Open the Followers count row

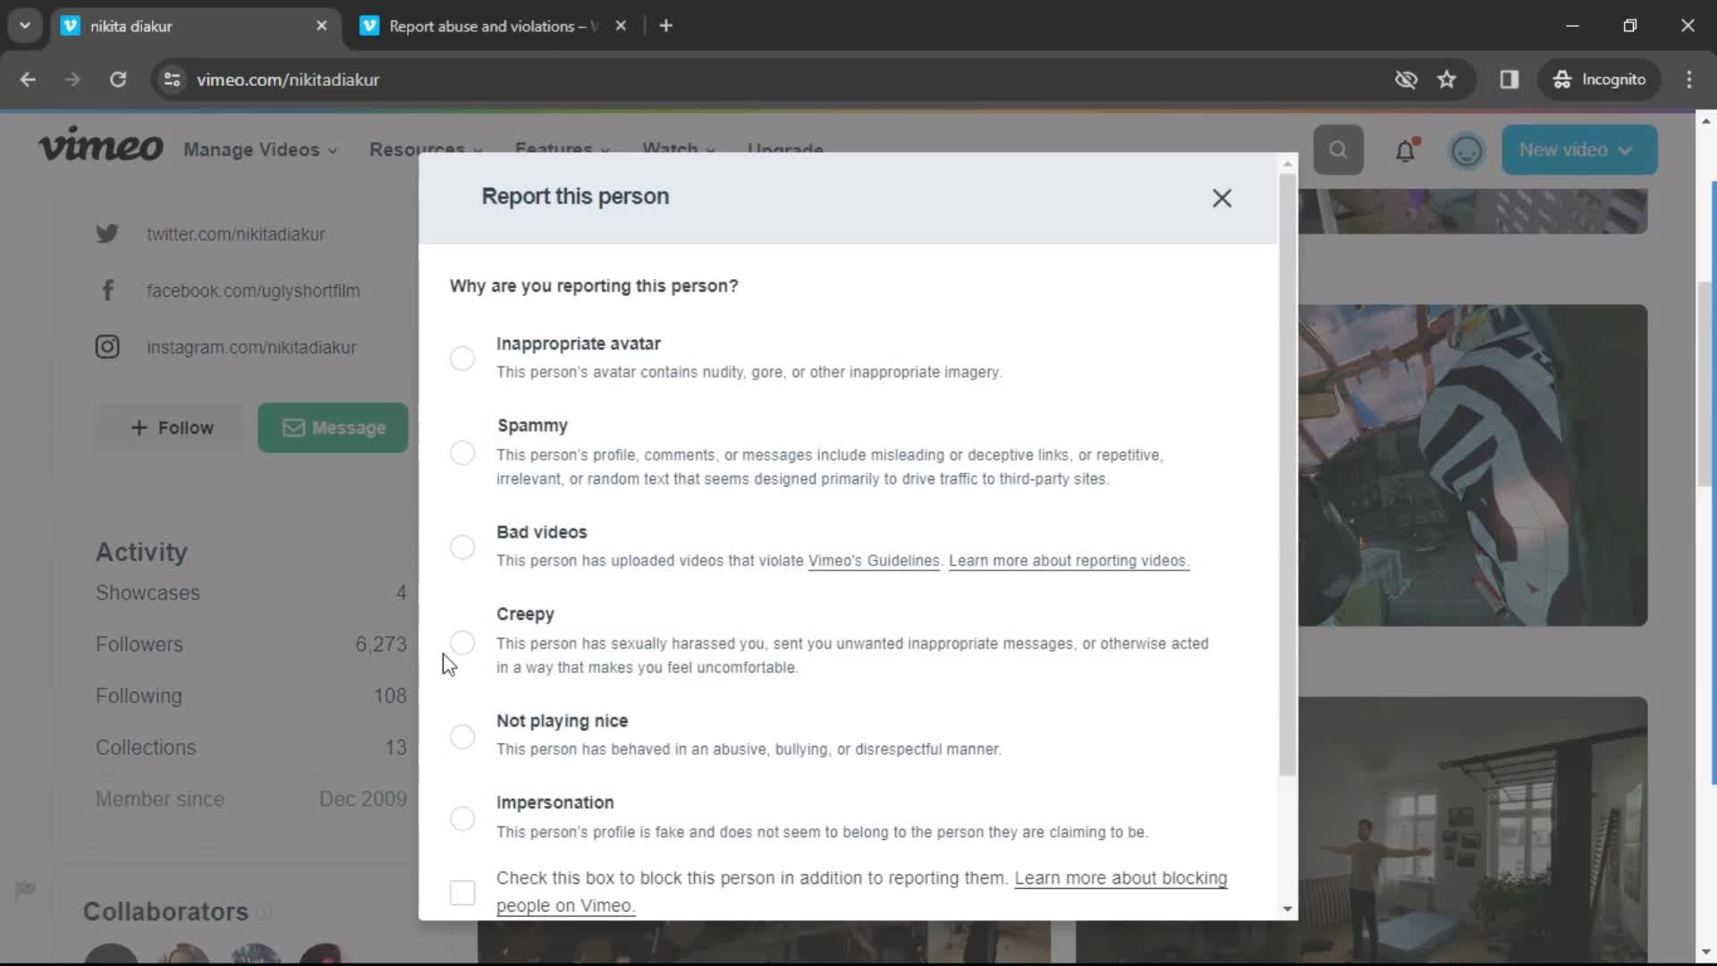click(x=251, y=644)
